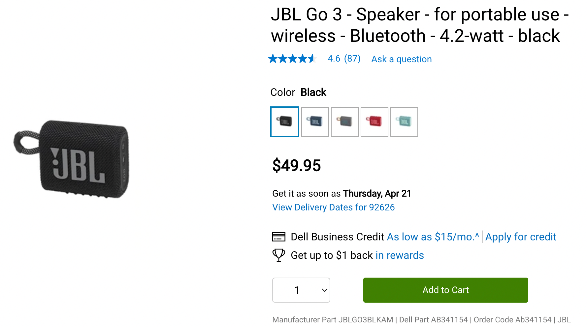Select the black speaker color swatch

click(284, 122)
